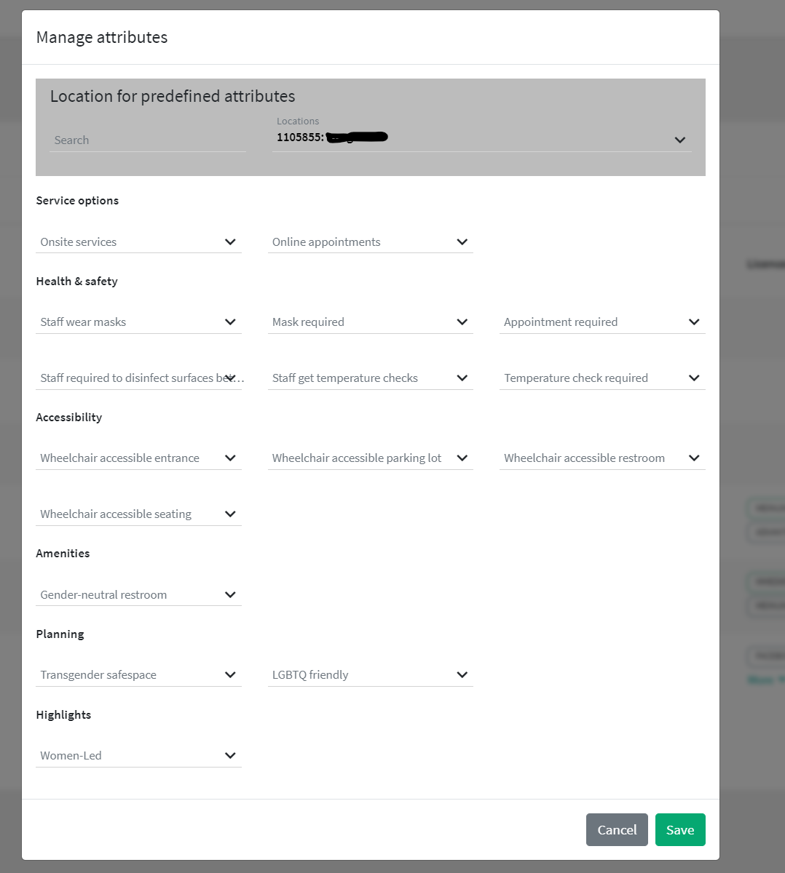Type in the Search field

pos(148,140)
